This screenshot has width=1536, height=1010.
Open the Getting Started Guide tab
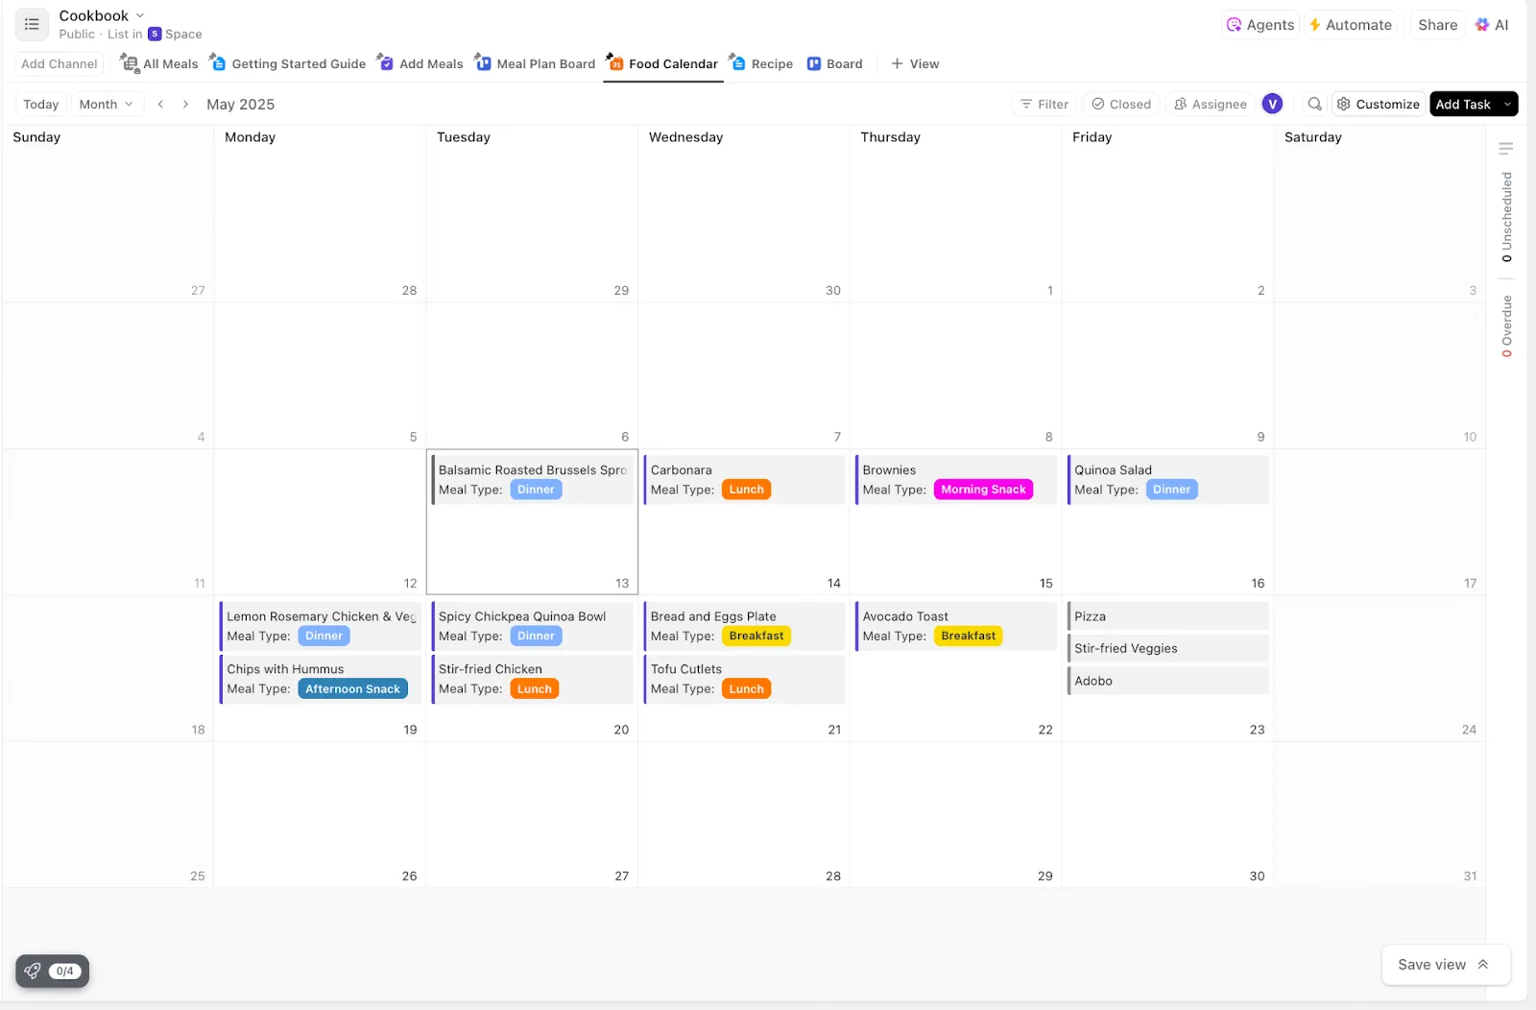click(x=288, y=63)
